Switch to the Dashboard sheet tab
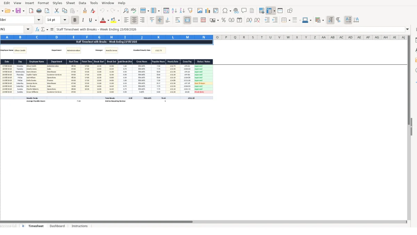The height and width of the screenshot is (235, 417). click(57, 226)
